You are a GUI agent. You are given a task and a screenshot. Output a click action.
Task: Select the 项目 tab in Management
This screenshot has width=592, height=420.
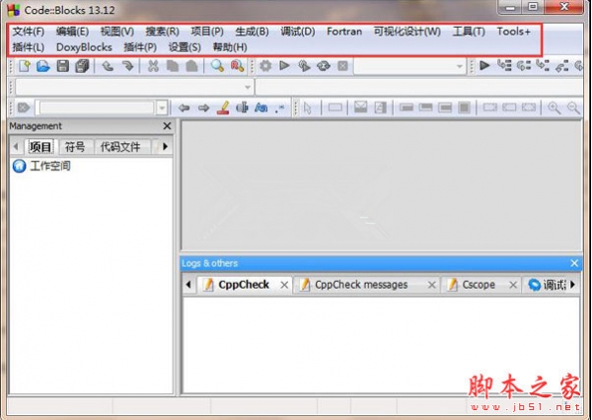tap(40, 147)
